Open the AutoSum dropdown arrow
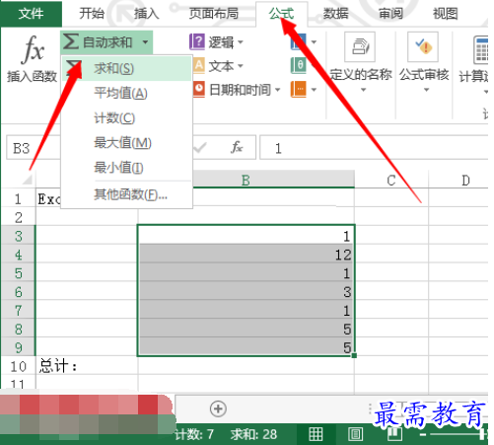 coord(145,42)
